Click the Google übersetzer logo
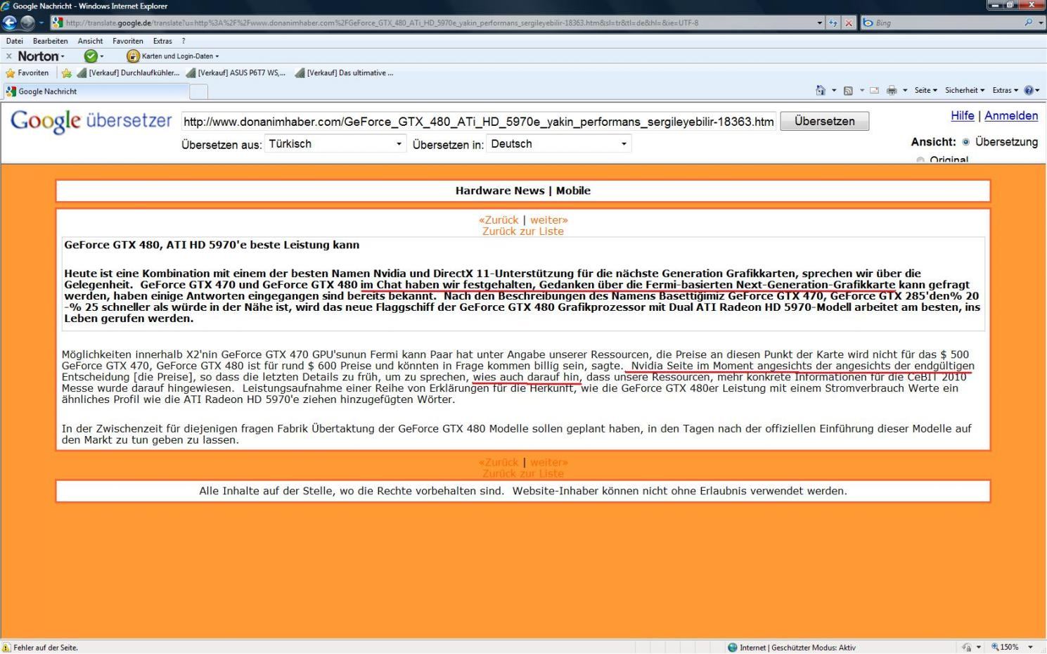The width and height of the screenshot is (1047, 654). coord(91,121)
